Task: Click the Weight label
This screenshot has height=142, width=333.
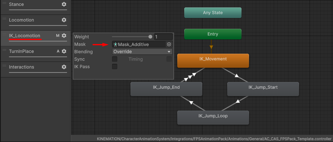Action: [x=81, y=37]
